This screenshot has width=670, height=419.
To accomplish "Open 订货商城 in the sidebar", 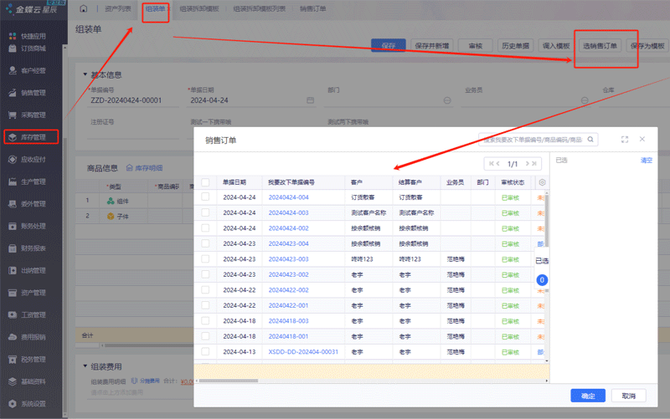I will tap(28, 49).
